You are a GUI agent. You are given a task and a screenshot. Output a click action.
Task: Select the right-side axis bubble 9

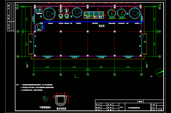[160, 32]
